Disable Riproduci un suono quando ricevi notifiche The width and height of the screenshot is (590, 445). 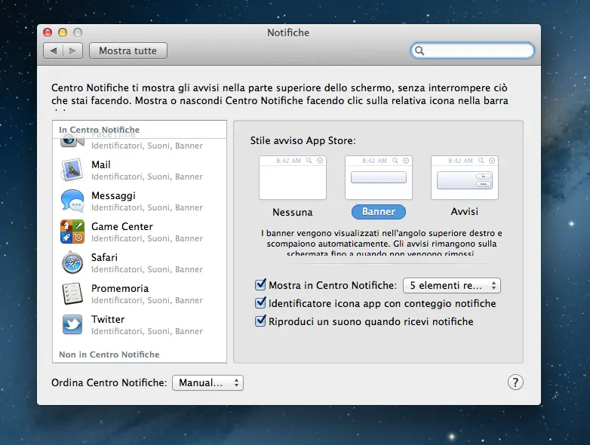260,321
